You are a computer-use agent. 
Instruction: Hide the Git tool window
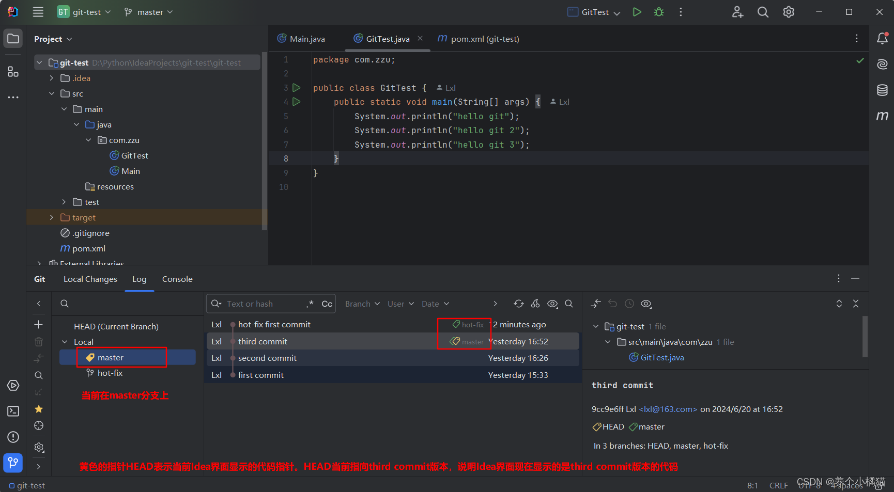point(855,278)
